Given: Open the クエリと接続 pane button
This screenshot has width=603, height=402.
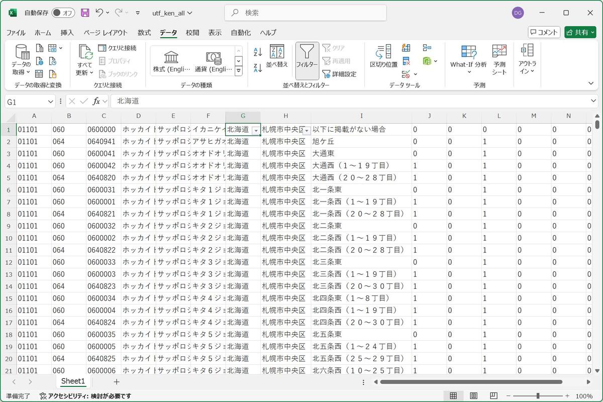Looking at the screenshot, I should [x=117, y=48].
